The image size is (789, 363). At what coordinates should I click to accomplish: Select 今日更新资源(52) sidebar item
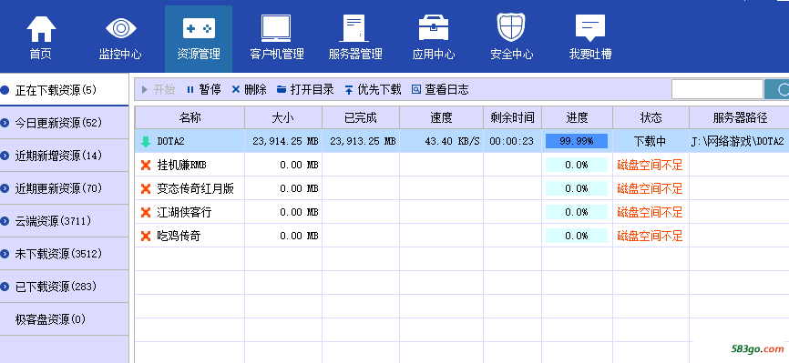point(65,123)
